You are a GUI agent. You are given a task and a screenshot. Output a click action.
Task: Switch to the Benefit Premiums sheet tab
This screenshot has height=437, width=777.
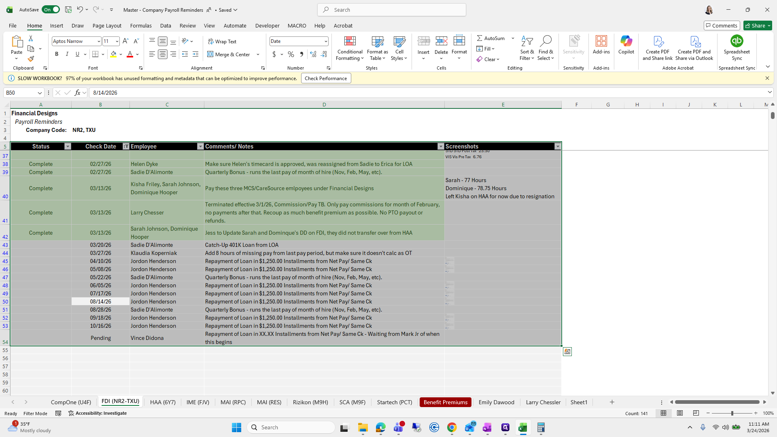(445, 402)
